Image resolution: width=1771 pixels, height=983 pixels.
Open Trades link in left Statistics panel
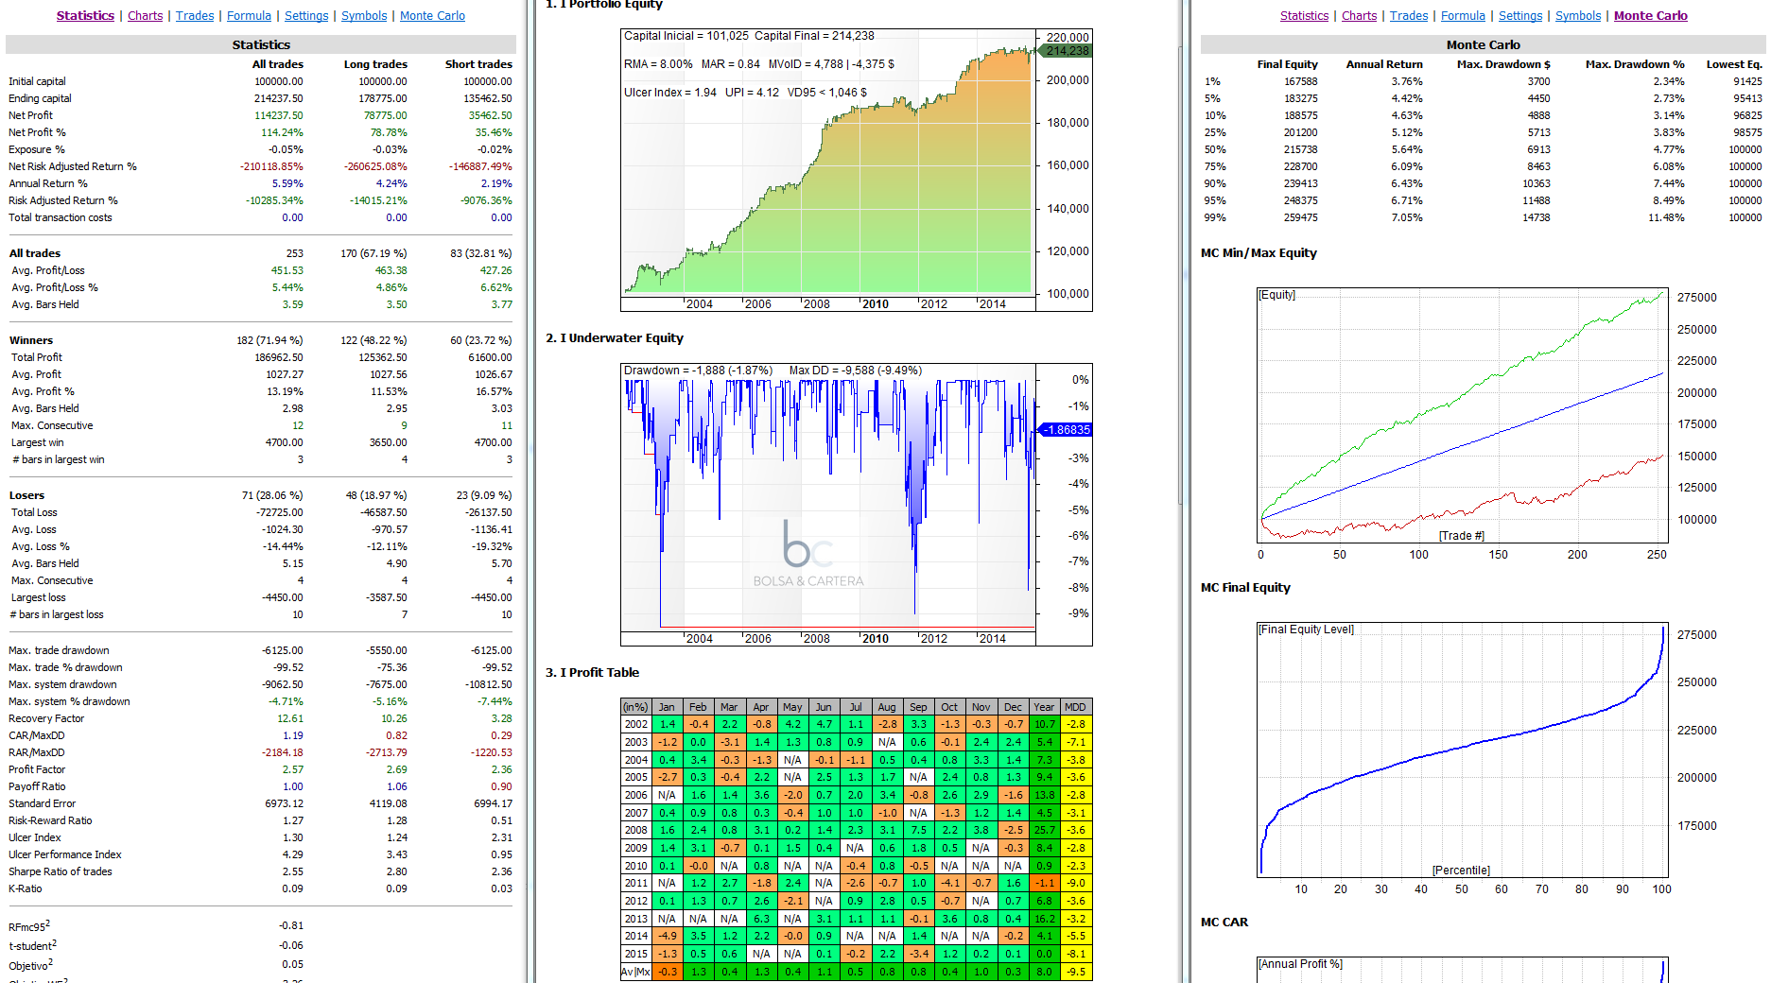pyautogui.click(x=195, y=16)
